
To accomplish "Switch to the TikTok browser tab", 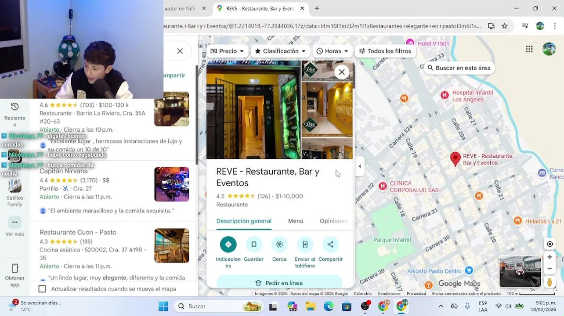I will pyautogui.click(x=181, y=8).
